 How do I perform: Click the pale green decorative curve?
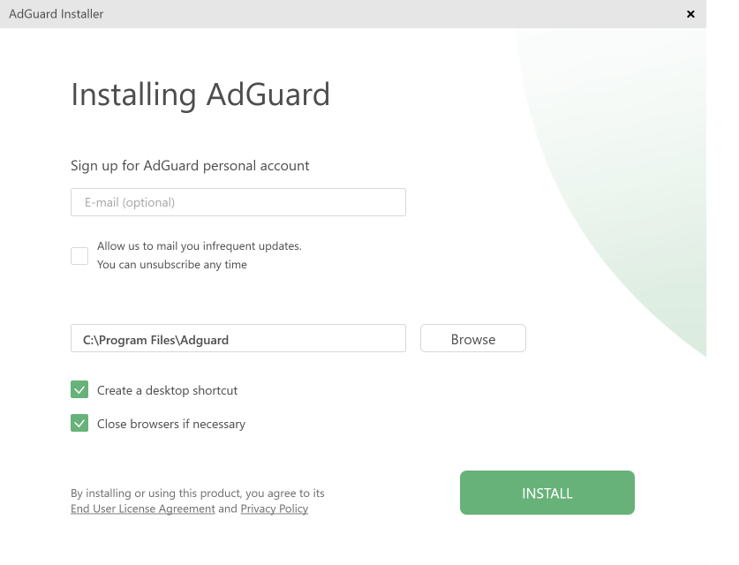636,177
